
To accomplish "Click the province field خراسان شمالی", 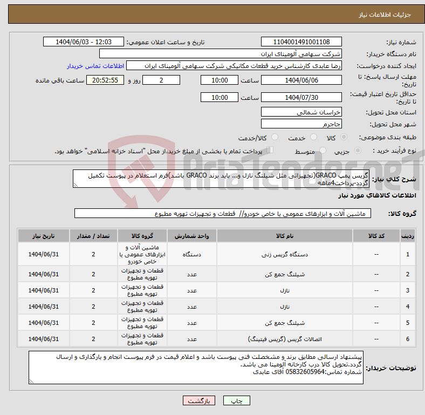I will tap(301, 112).
